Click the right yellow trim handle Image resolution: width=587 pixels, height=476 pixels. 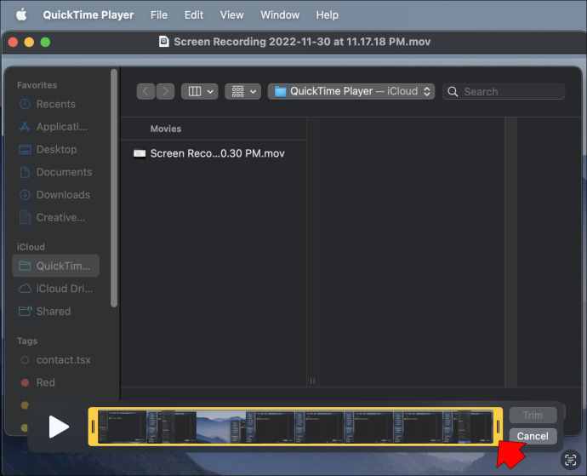(x=499, y=427)
